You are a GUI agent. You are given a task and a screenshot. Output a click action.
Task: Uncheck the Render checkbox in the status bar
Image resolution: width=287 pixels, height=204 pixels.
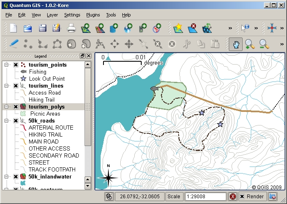pyautogui.click(x=242, y=197)
